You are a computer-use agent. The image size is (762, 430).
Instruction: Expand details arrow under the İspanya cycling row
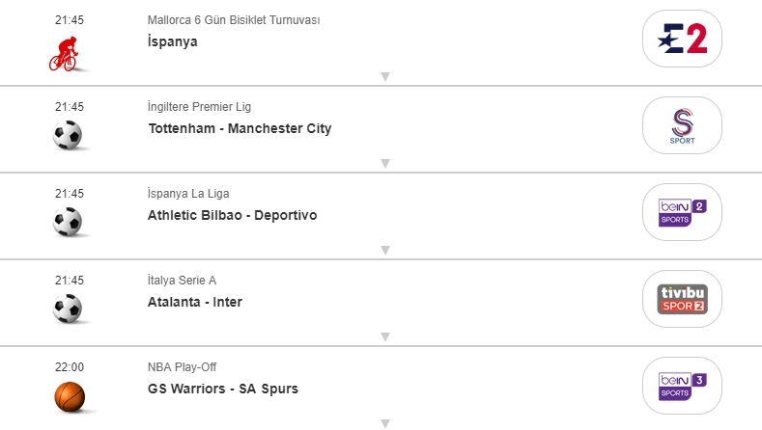(x=384, y=76)
